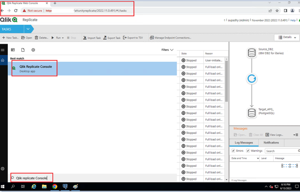
Task: Open File Explorer from the taskbar
Action: coord(44,187)
